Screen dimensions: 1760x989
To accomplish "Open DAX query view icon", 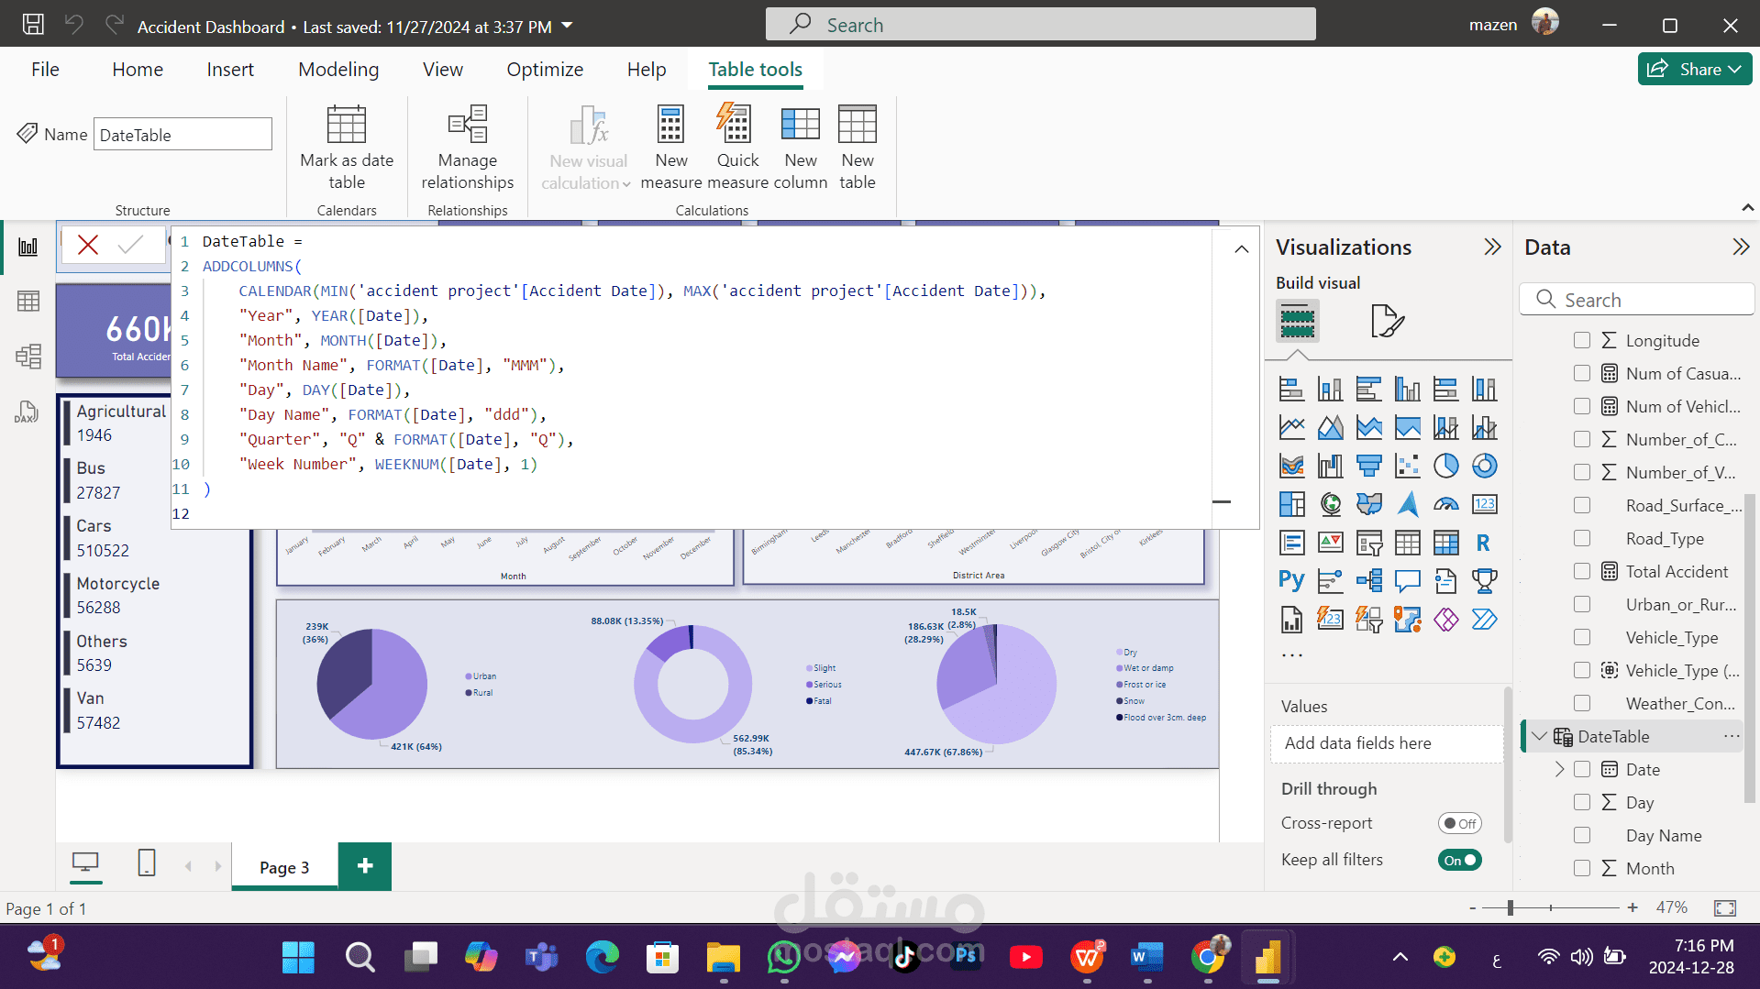I will (27, 412).
